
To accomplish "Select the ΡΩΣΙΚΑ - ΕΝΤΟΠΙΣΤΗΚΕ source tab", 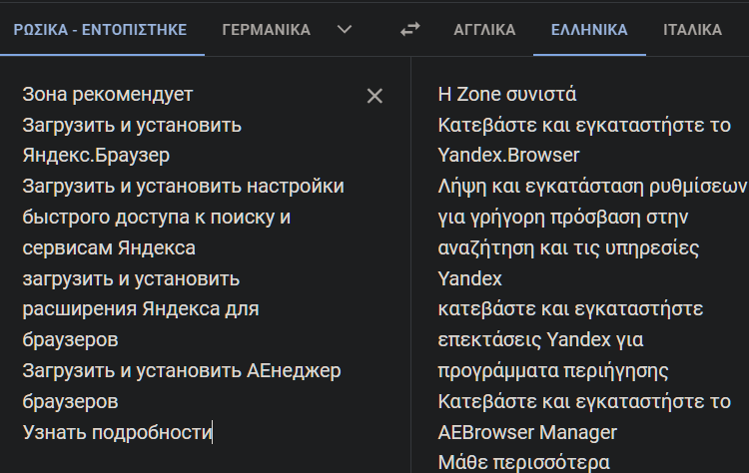I will coord(100,30).
